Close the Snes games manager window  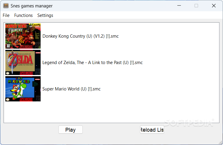[214, 6]
